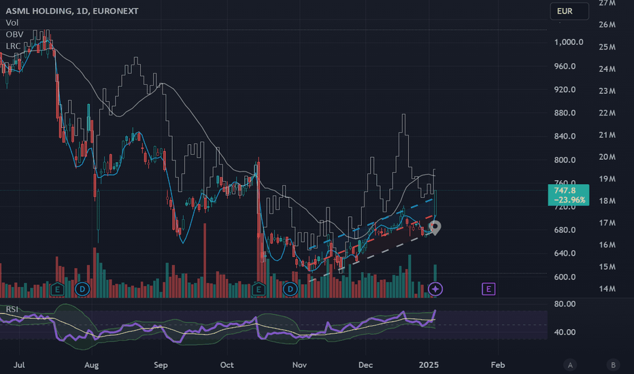Screen dimensions: 634x374
Task: Click the 840.0 price axis label
Action: (565, 136)
